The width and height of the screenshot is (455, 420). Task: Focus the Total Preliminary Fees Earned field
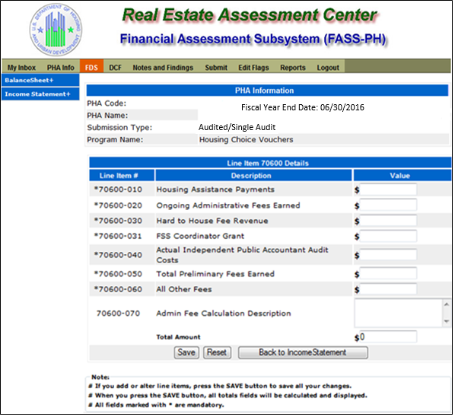tap(388, 274)
